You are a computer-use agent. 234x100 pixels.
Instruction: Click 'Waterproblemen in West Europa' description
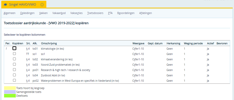pyautogui.click(x=80, y=81)
